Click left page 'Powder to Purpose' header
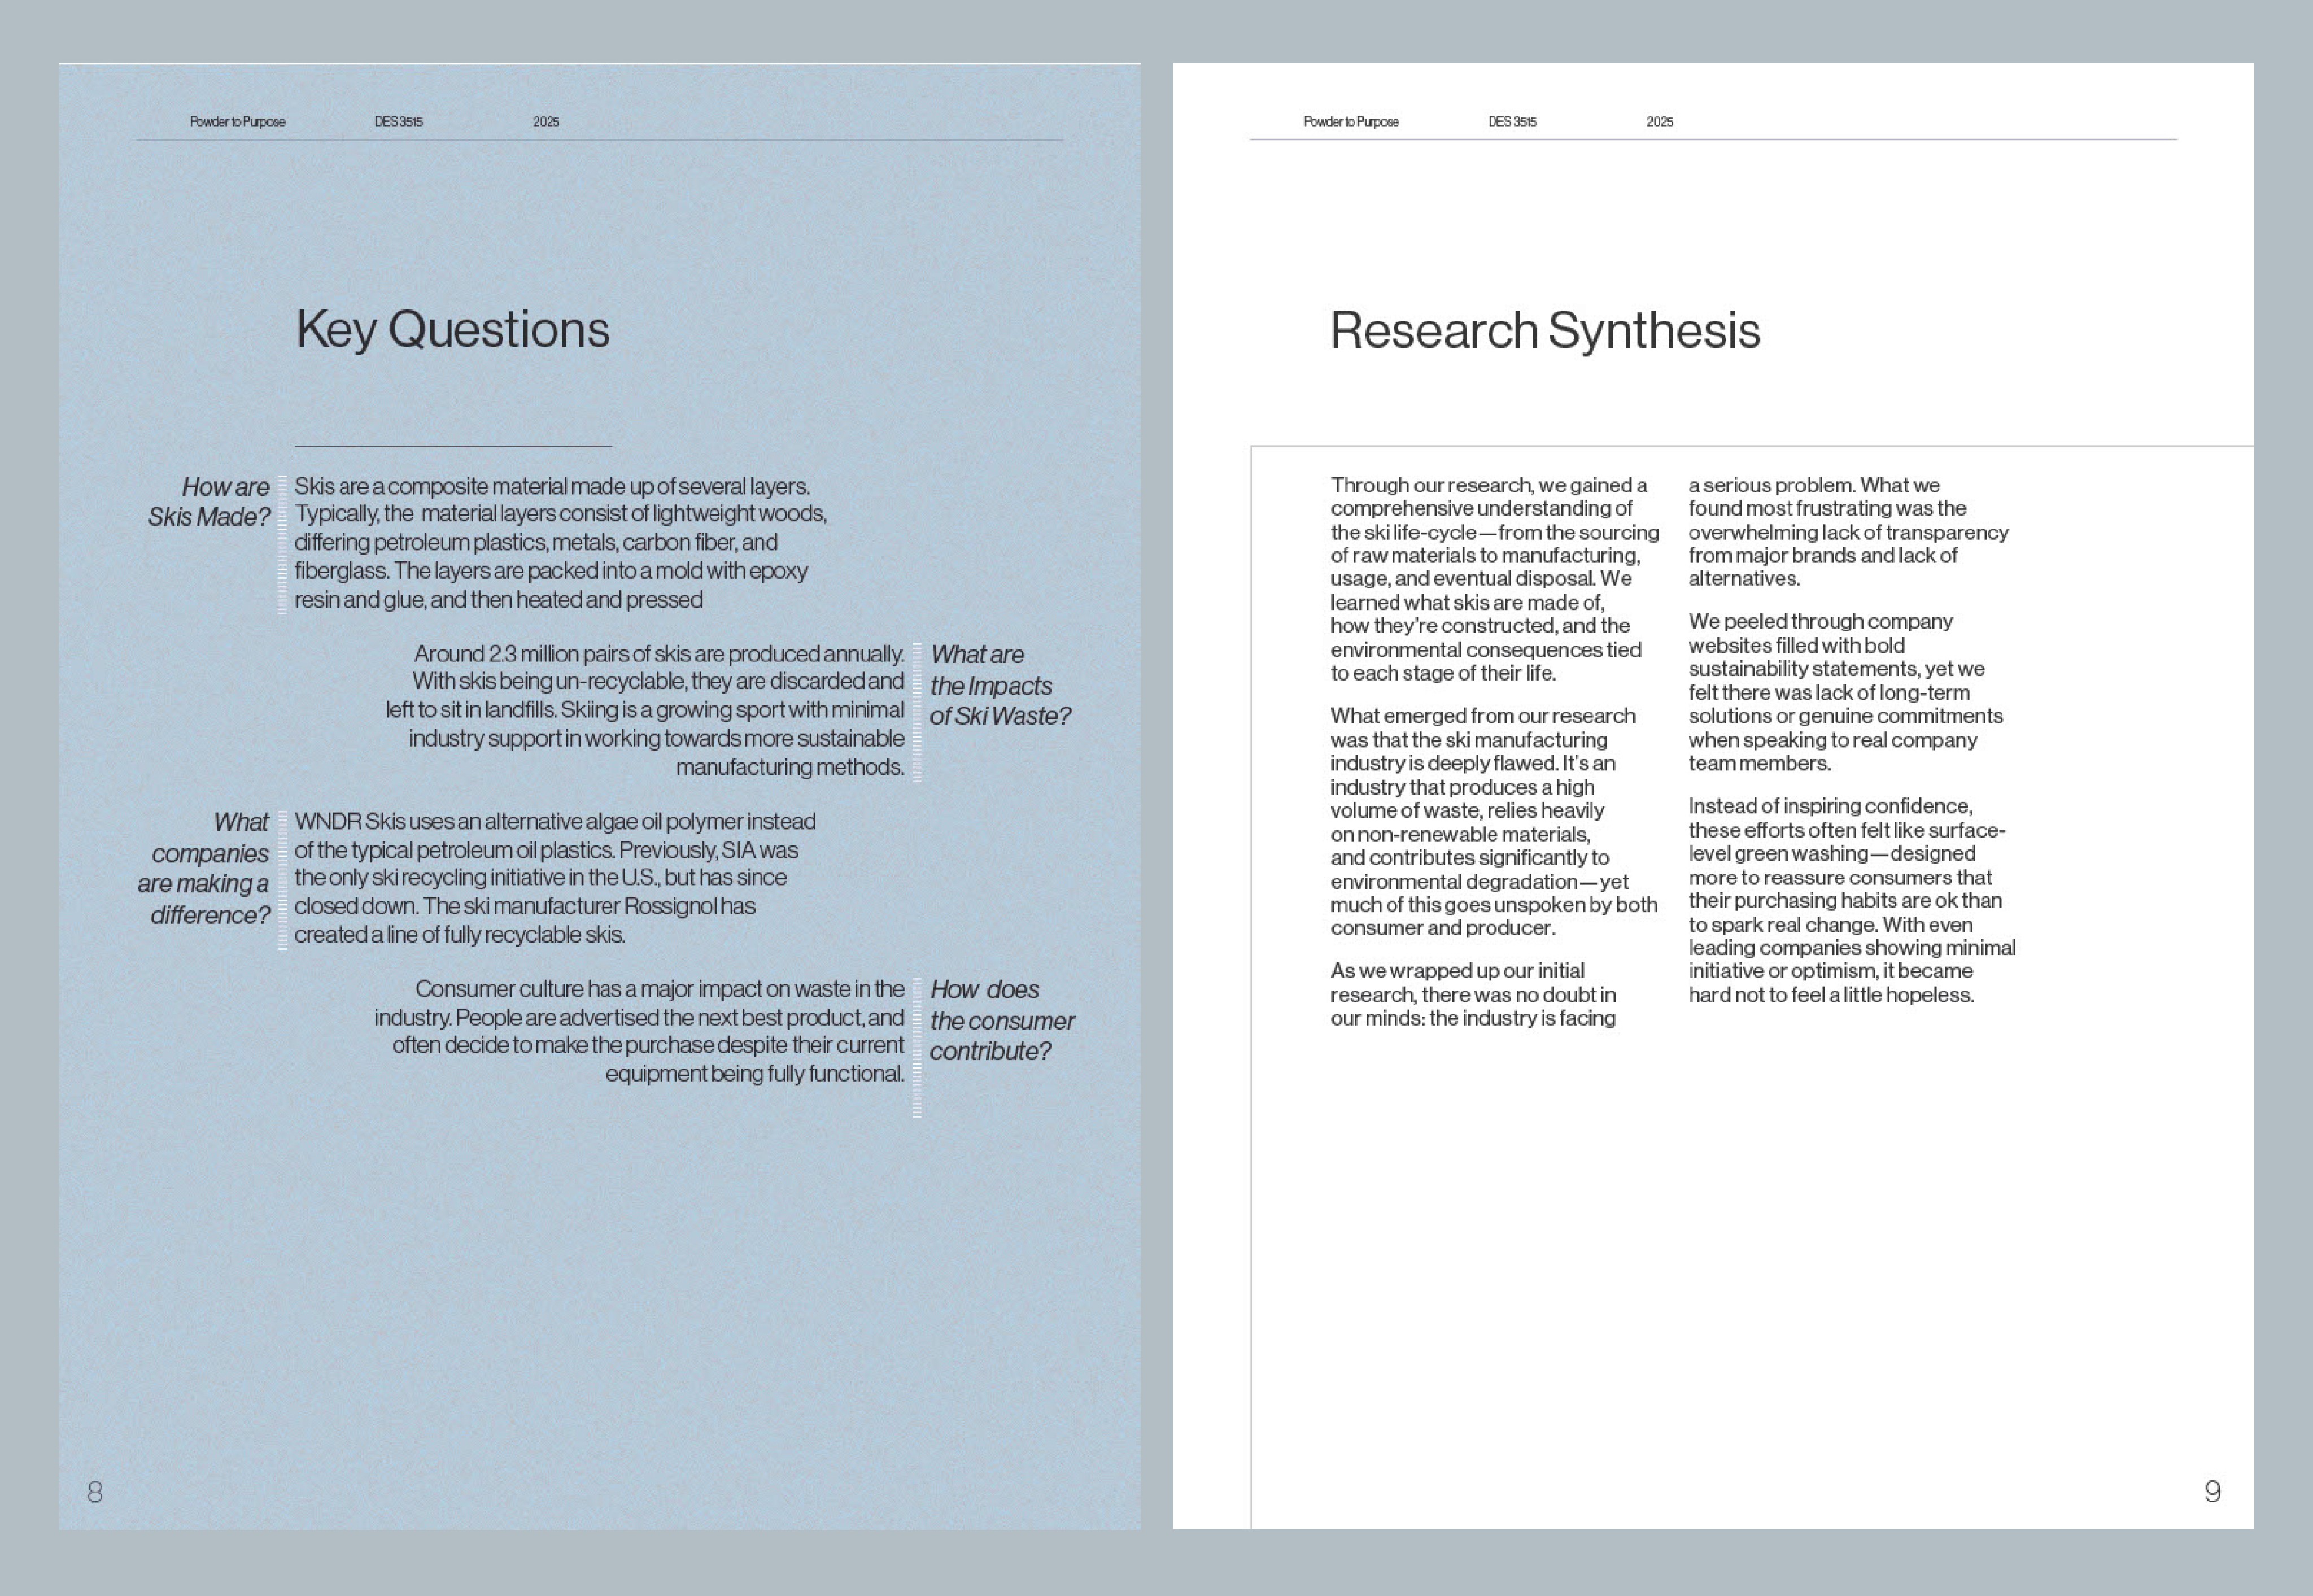This screenshot has height=1596, width=2313. point(237,122)
